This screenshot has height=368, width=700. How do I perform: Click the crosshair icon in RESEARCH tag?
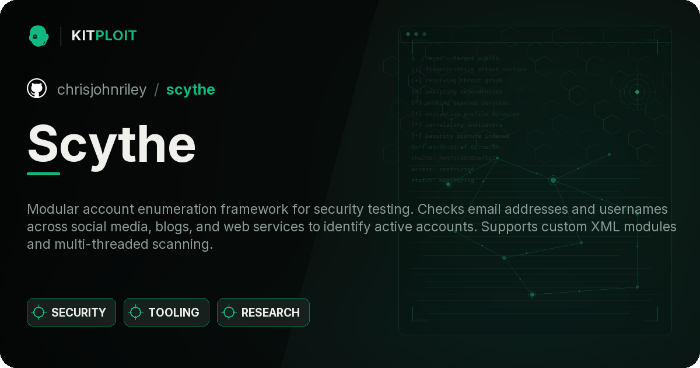(x=229, y=313)
